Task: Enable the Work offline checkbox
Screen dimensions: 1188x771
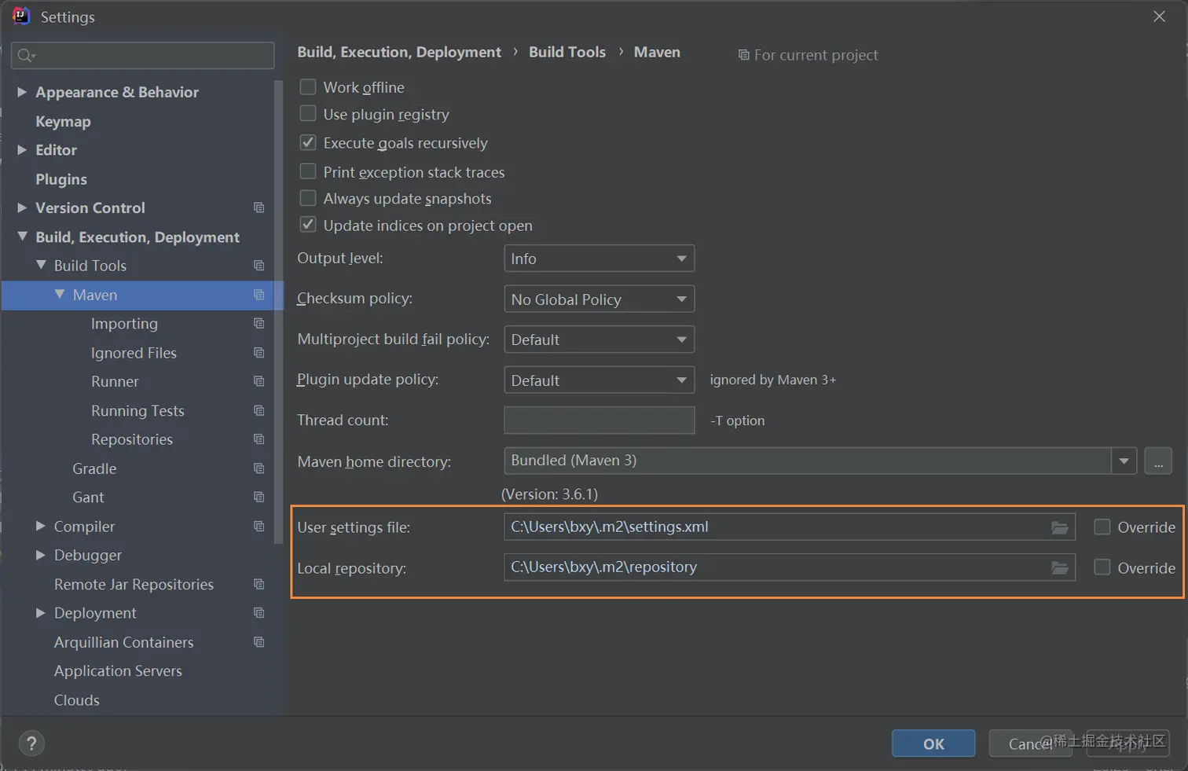Action: pyautogui.click(x=308, y=86)
